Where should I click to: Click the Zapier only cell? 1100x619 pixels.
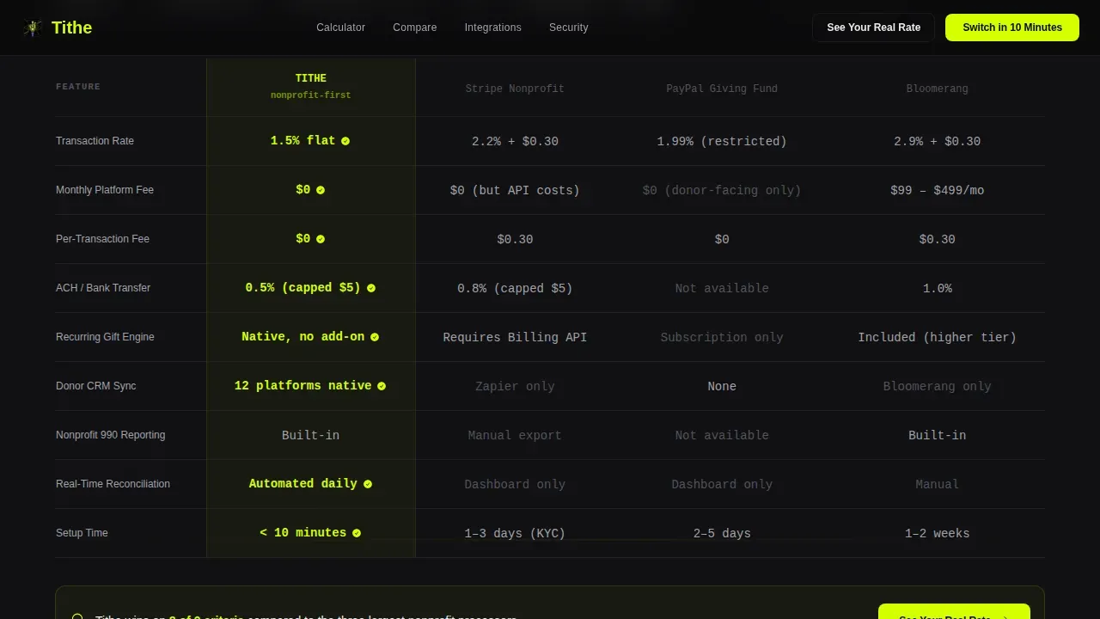click(515, 387)
